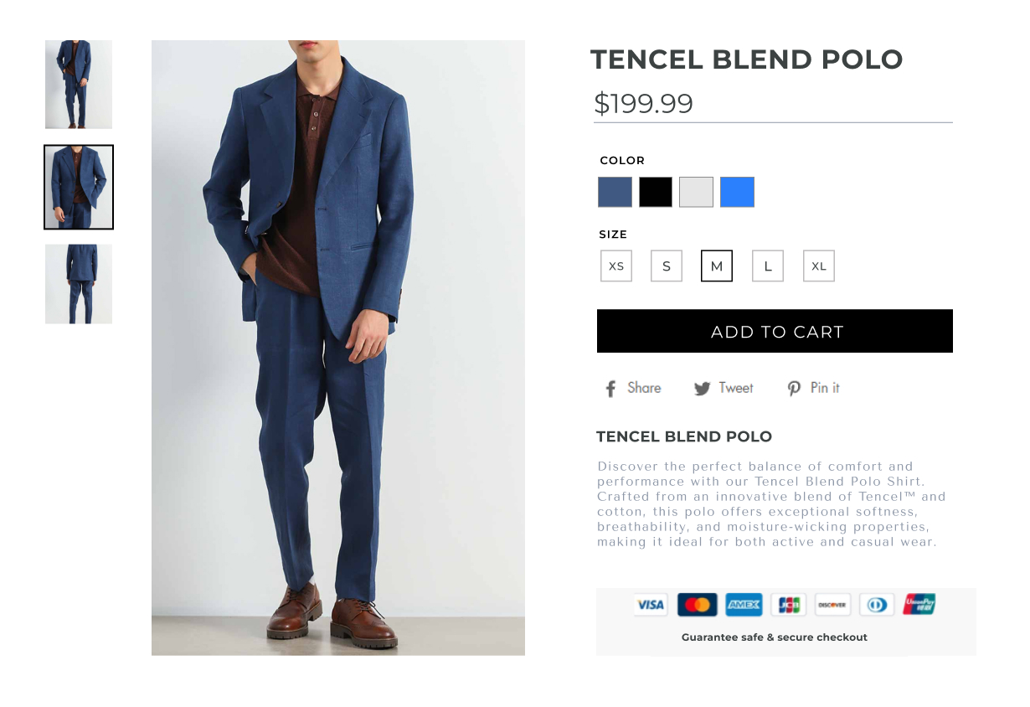Open the third back-view thumbnail
Viewport: 1030px width, 707px height.
79,284
